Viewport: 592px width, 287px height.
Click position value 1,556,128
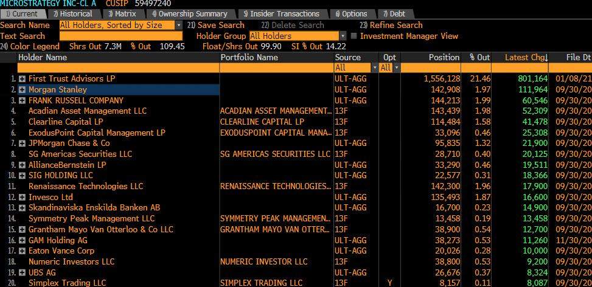[442, 79]
